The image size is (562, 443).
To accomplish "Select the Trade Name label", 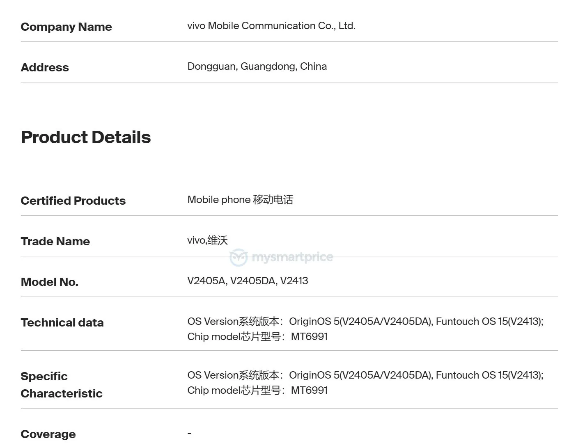I will (x=55, y=242).
